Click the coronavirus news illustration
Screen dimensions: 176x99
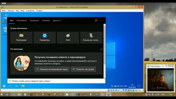(22, 63)
